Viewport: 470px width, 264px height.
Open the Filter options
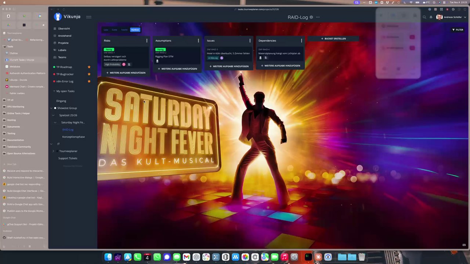coord(458,30)
